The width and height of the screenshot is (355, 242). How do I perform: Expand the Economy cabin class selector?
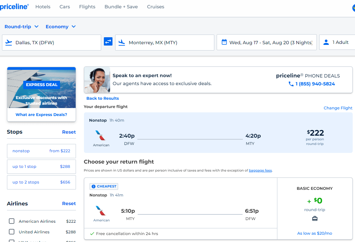[x=60, y=27]
